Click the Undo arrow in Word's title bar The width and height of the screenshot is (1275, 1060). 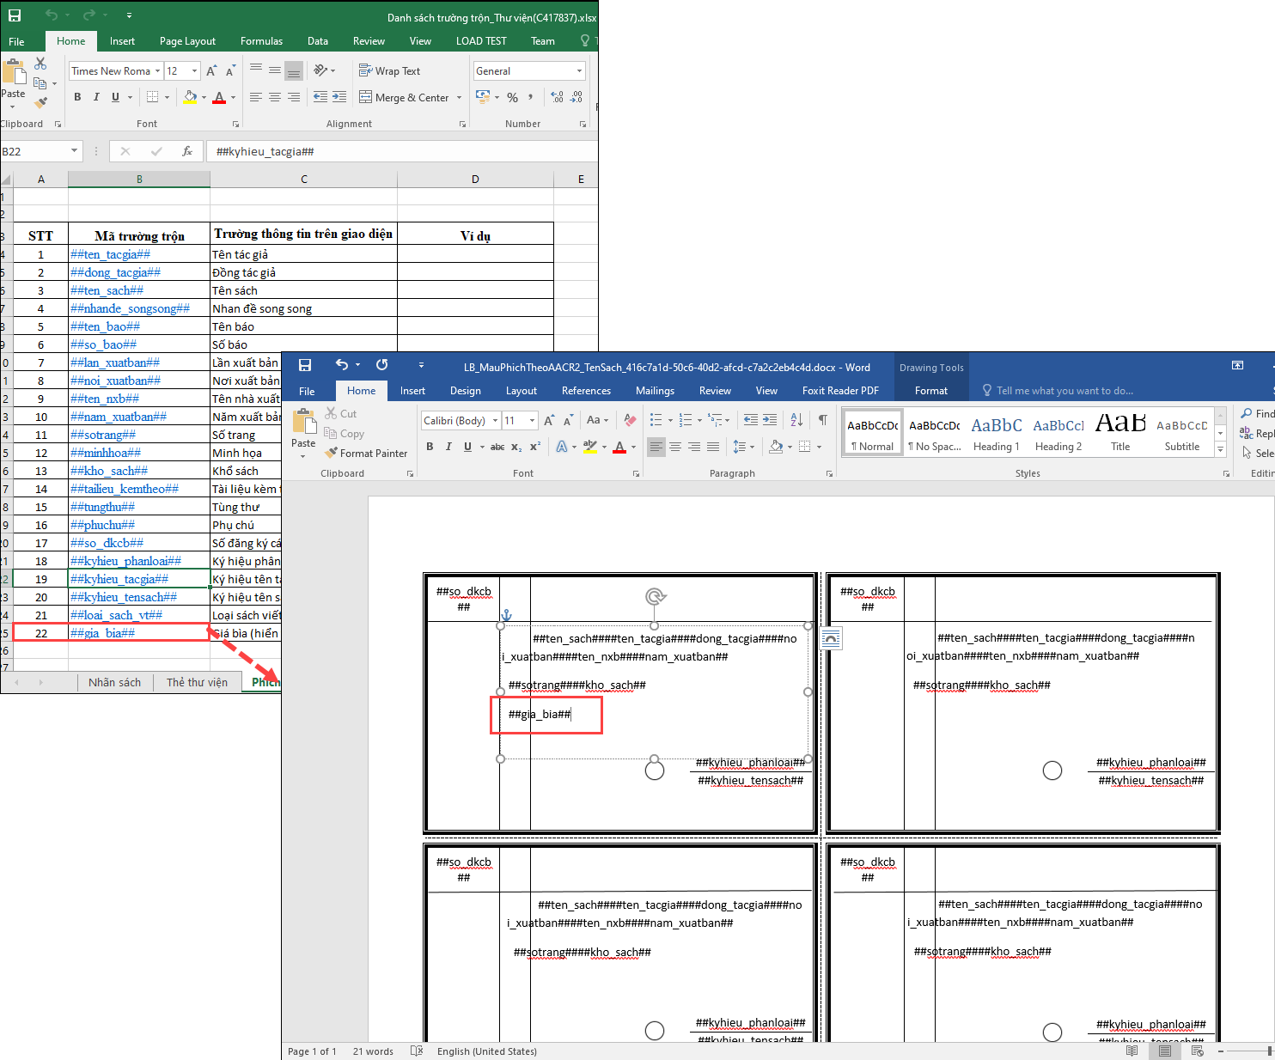pyautogui.click(x=342, y=365)
